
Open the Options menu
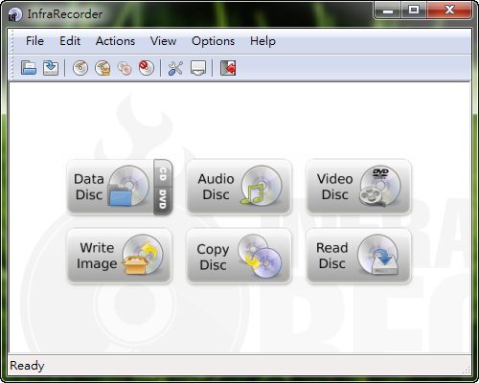(213, 41)
